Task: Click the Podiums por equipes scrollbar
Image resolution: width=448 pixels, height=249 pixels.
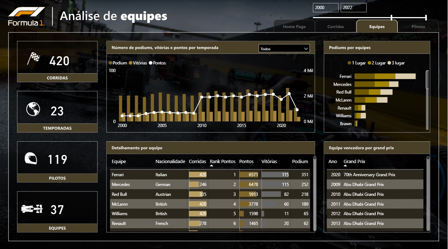Action: [427, 79]
